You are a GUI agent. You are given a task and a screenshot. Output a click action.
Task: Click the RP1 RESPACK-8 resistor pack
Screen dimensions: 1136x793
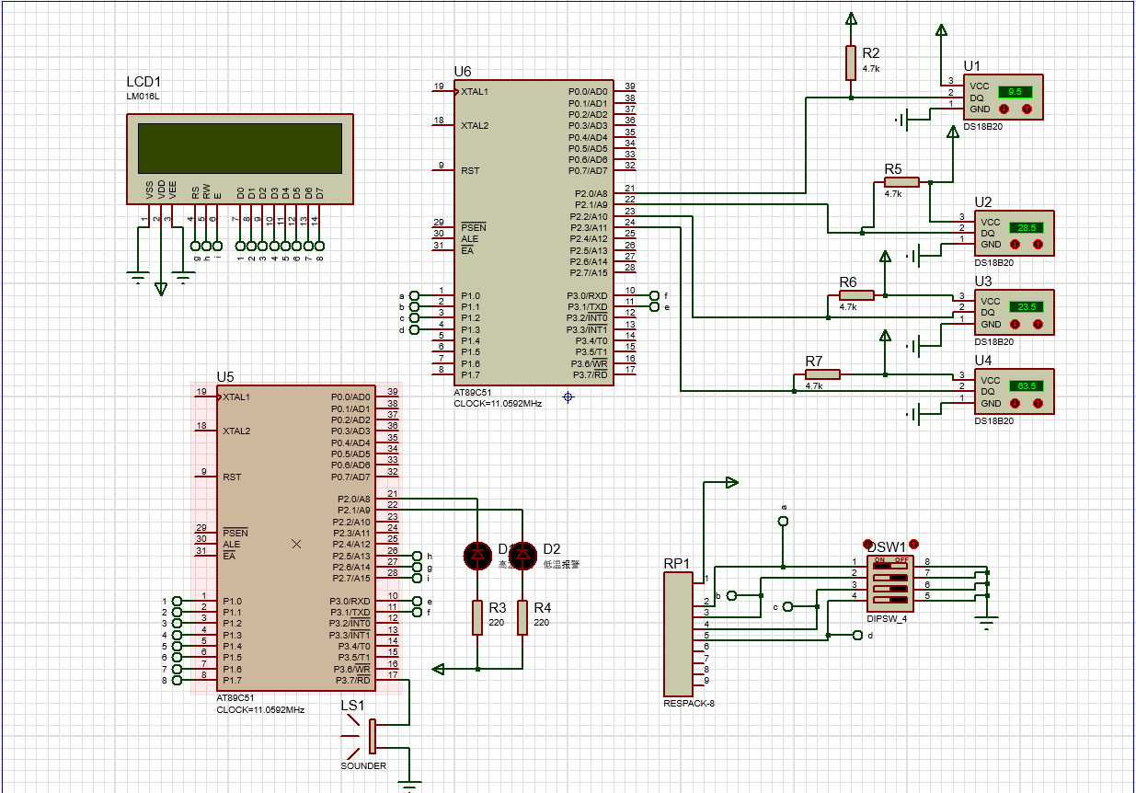point(678,633)
